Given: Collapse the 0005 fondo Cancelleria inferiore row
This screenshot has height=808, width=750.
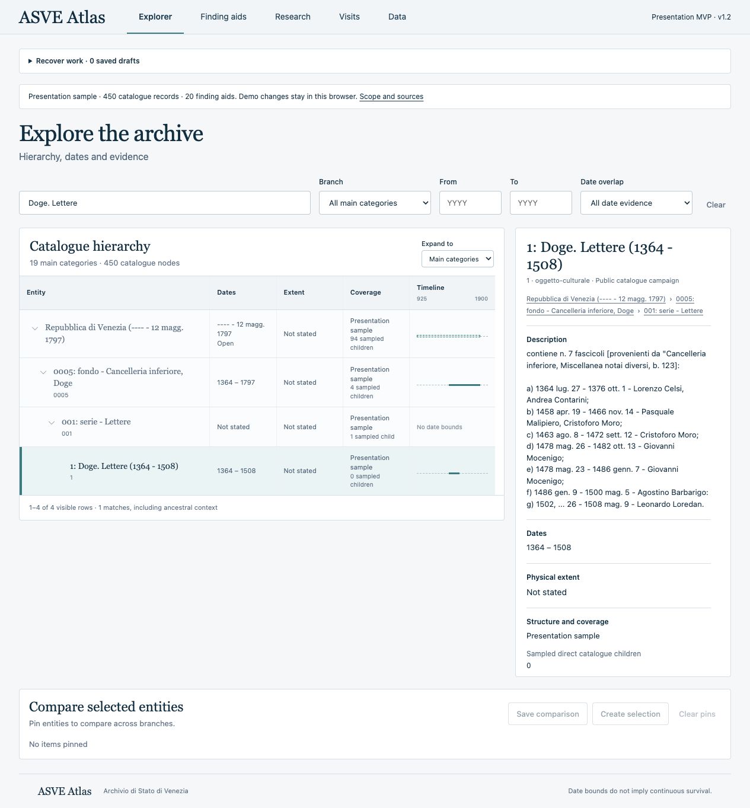Looking at the screenshot, I should click(x=43, y=372).
